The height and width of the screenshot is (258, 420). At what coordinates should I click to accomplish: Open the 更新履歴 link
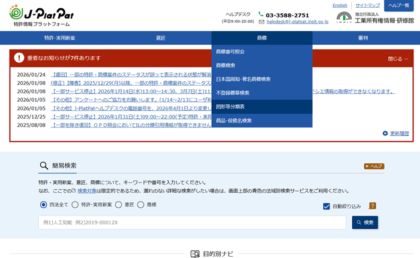(x=400, y=133)
